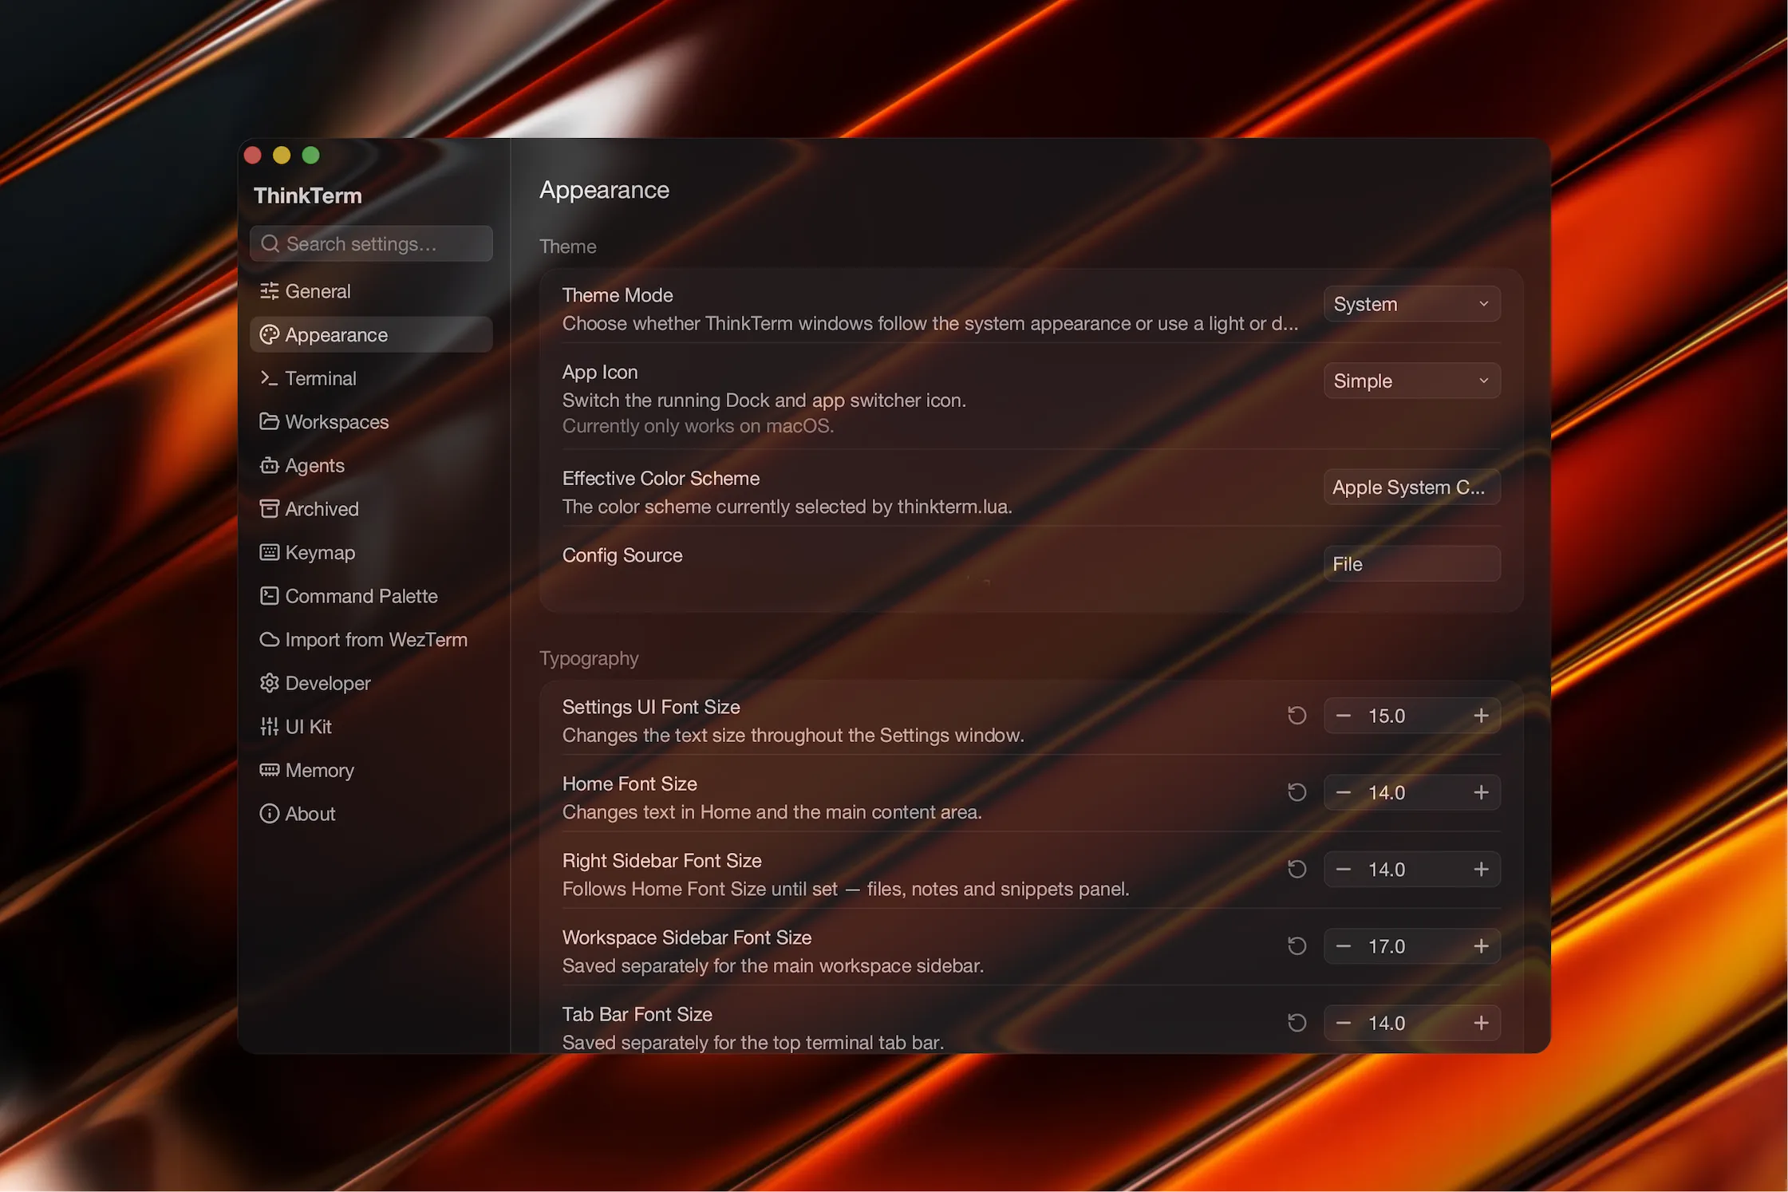Maximize the ThinkTerm settings window
The width and height of the screenshot is (1788, 1192).
pyautogui.click(x=311, y=155)
